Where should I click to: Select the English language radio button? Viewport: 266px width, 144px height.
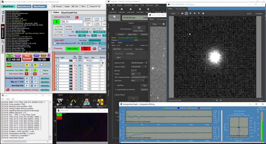point(63,6)
